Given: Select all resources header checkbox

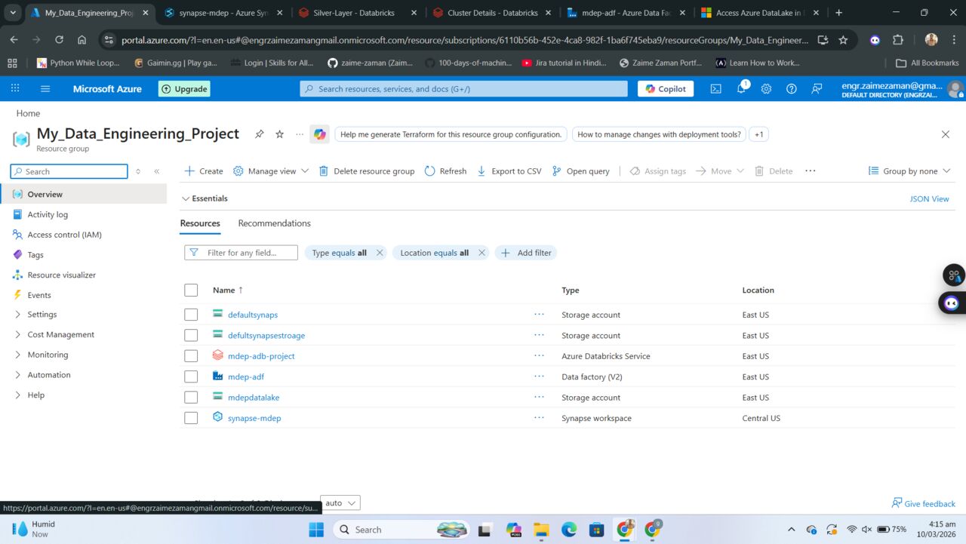Looking at the screenshot, I should [191, 290].
